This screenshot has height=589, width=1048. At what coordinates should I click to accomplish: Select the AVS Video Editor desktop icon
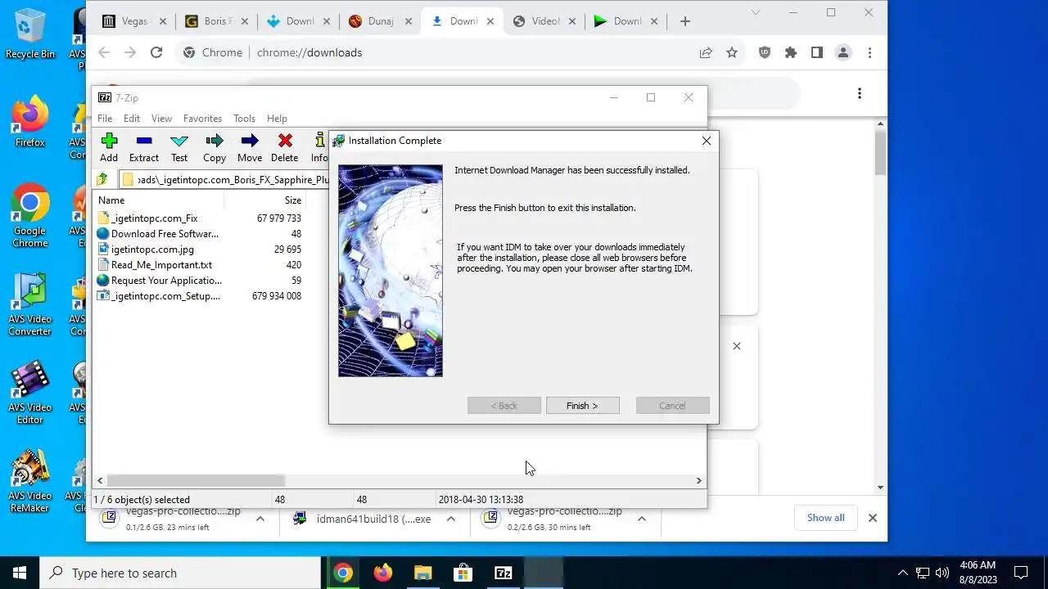tap(30, 393)
